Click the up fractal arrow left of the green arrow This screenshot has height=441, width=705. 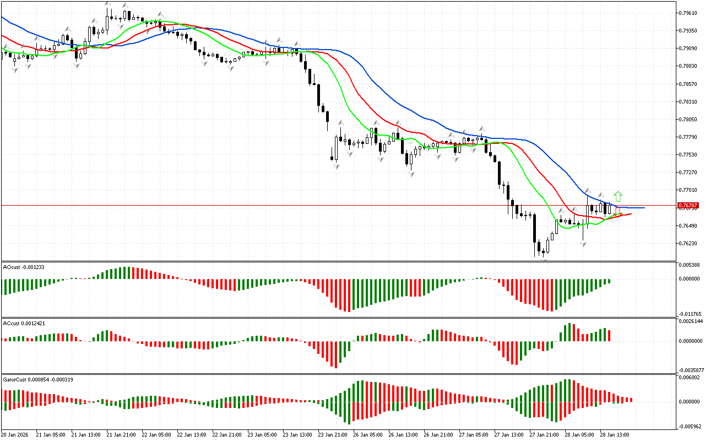pos(601,195)
